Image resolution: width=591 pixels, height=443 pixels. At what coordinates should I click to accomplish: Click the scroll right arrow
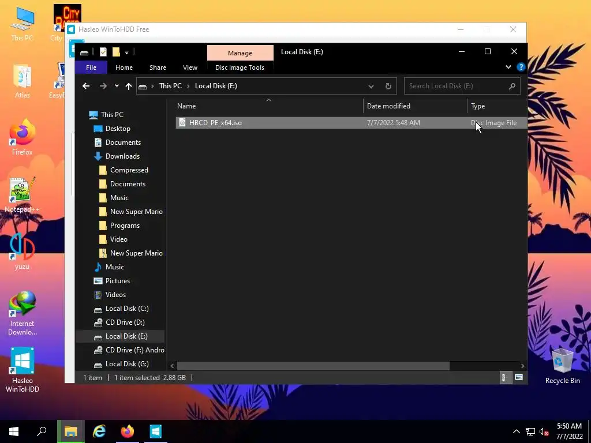[x=522, y=366]
